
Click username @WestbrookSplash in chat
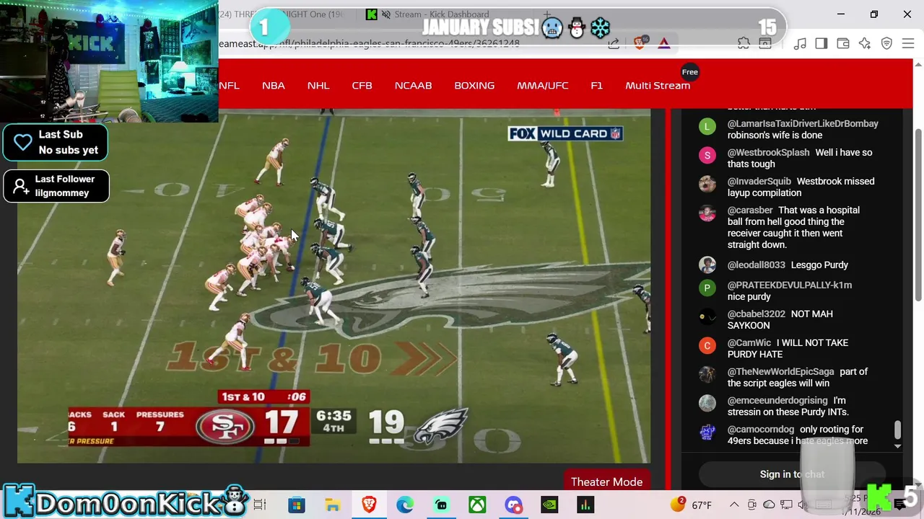[x=769, y=152]
